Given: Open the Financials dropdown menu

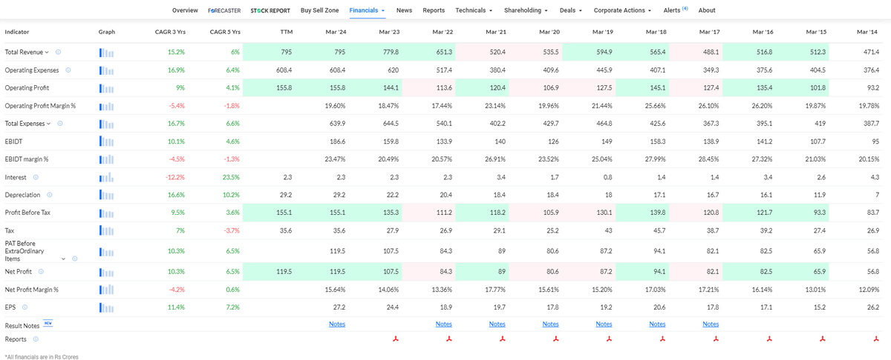Looking at the screenshot, I should point(368,10).
